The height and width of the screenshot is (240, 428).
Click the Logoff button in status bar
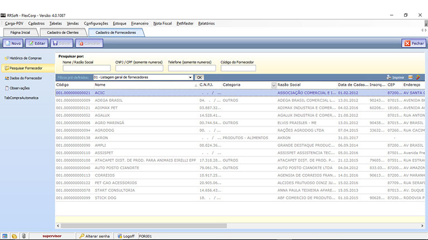pos(126,236)
